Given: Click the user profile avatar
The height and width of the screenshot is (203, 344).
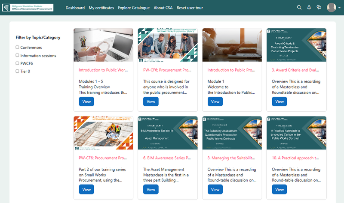Looking at the screenshot, I should pos(331,8).
